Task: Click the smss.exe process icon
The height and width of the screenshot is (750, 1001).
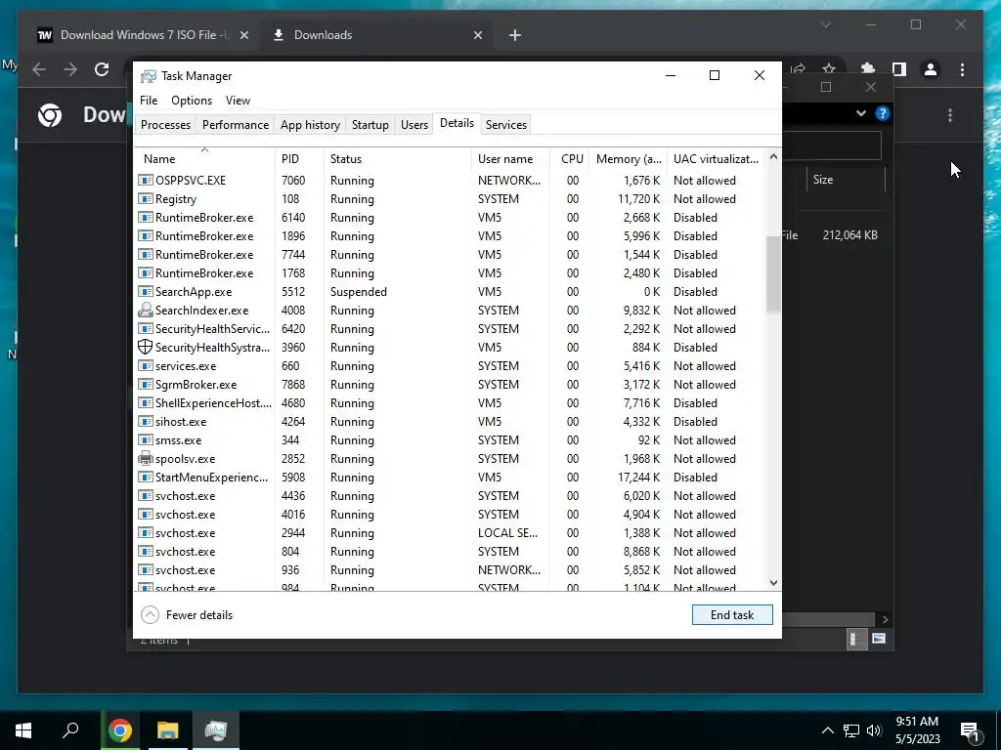Action: click(x=146, y=440)
